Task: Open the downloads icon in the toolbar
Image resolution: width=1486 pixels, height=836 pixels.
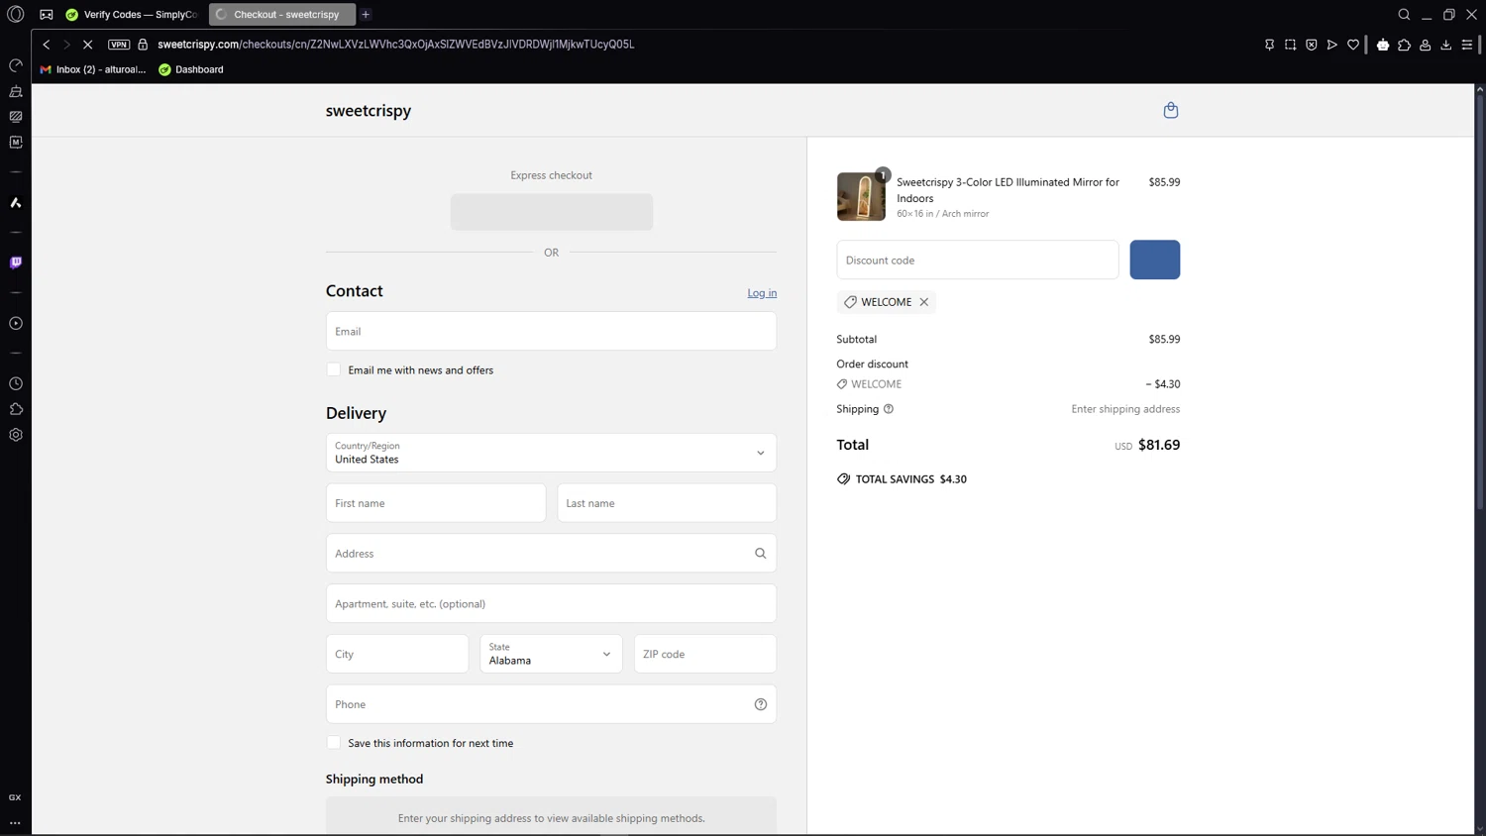Action: point(1446,45)
